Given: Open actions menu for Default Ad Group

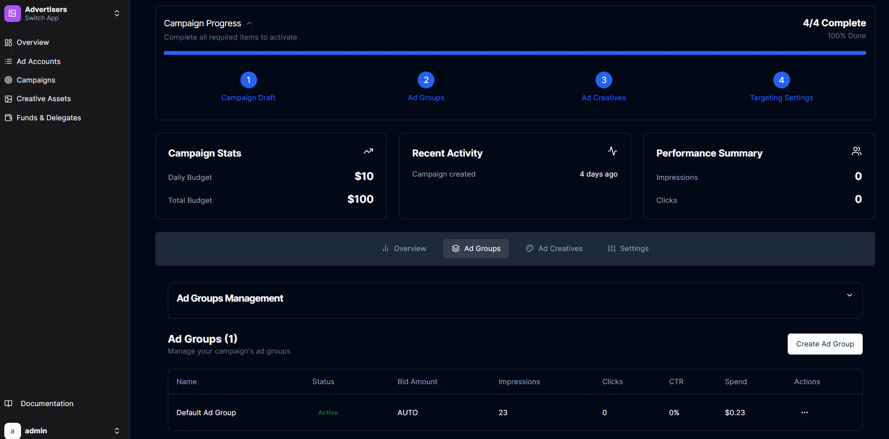Looking at the screenshot, I should click(x=805, y=412).
